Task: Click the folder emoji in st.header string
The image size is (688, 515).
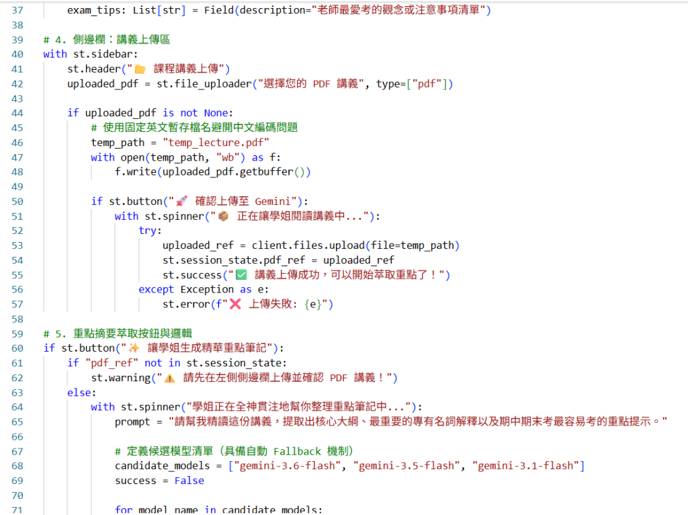Action: click(140, 69)
